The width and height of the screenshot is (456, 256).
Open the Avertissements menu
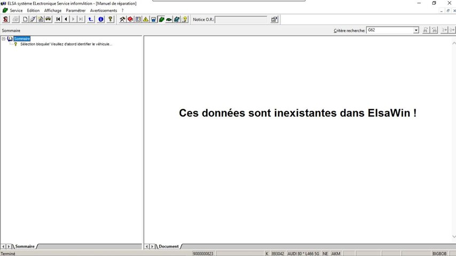104,11
